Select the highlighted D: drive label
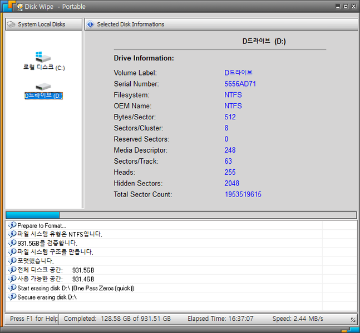 (x=43, y=95)
